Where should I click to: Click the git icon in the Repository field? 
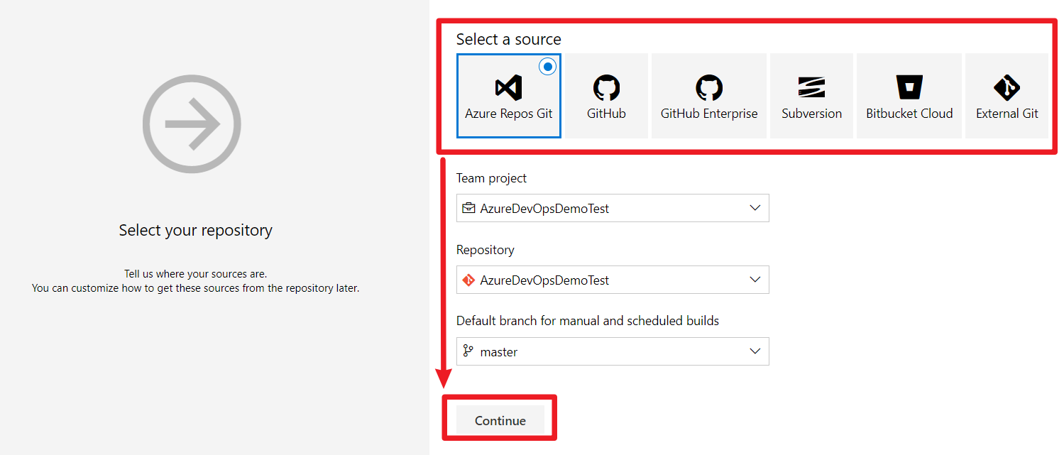pos(468,280)
